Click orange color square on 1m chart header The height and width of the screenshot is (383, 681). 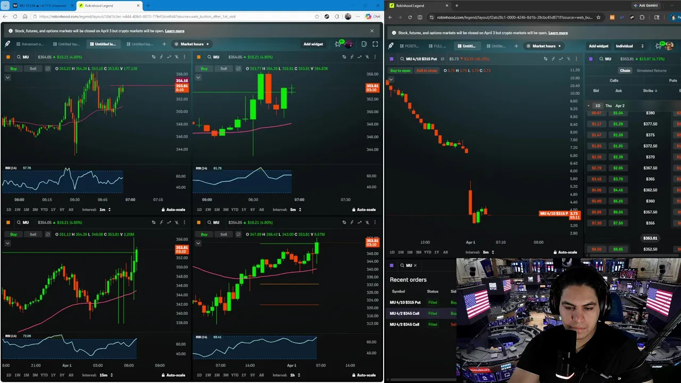click(8, 57)
